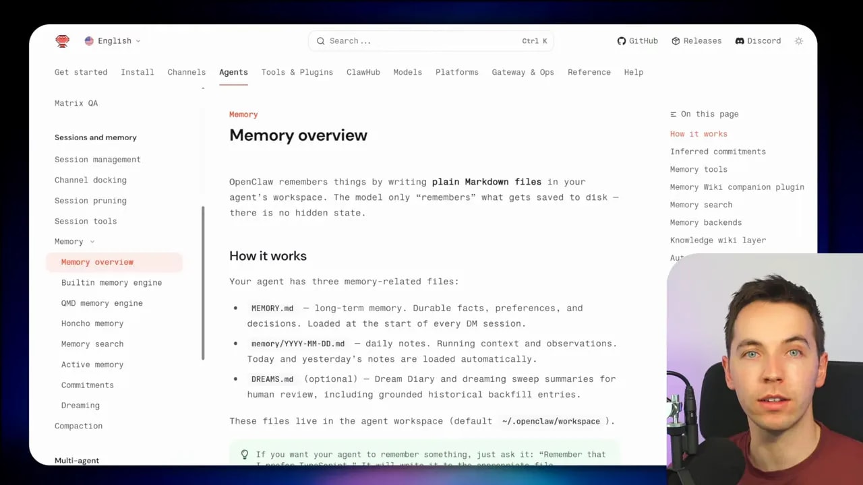The height and width of the screenshot is (485, 863).
Task: Toggle the light/dark theme sun icon
Action: (x=799, y=41)
